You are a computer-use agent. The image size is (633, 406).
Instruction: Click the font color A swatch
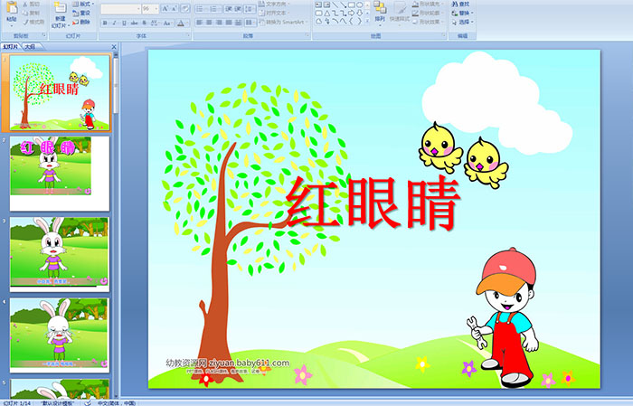pyautogui.click(x=181, y=23)
